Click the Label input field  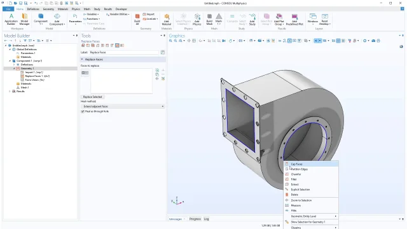(124, 52)
